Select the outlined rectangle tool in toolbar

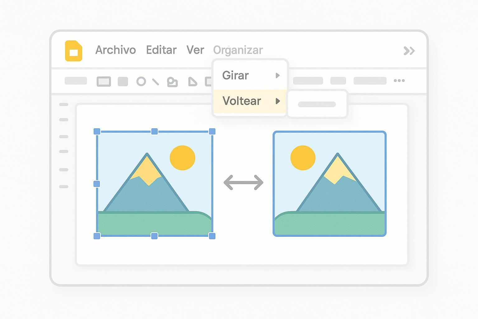[x=104, y=82]
